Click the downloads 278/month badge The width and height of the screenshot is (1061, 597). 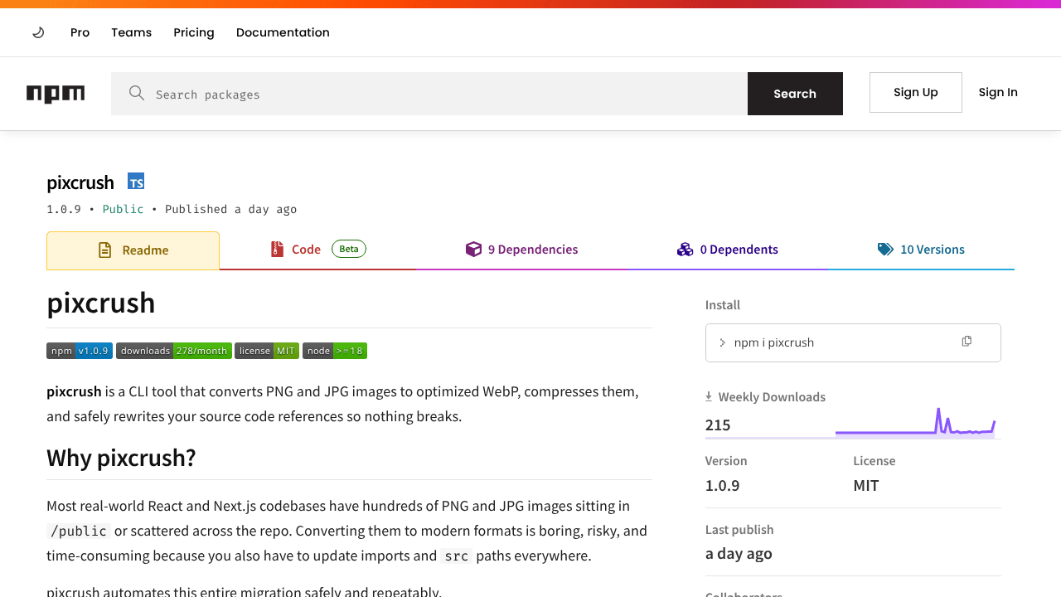pos(174,351)
